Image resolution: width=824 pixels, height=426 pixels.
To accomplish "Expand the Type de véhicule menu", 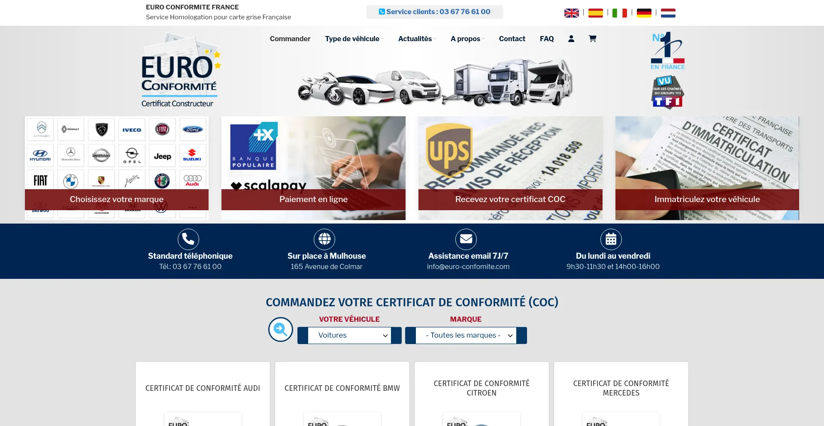I will point(354,39).
